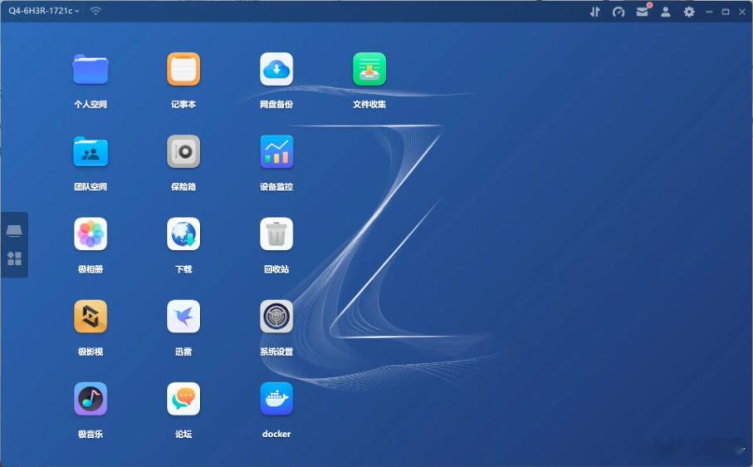Open the 论坛 forum app
This screenshot has width=753, height=467.
click(x=183, y=399)
